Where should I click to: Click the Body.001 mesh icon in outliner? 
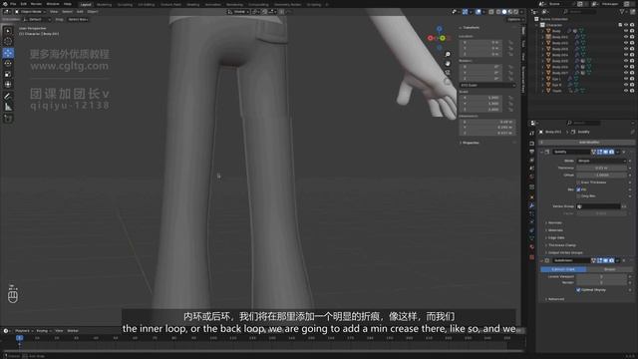548,37
